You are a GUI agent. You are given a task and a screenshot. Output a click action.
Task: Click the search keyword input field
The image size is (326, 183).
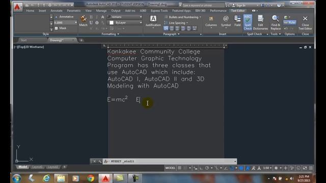click(x=203, y=5)
